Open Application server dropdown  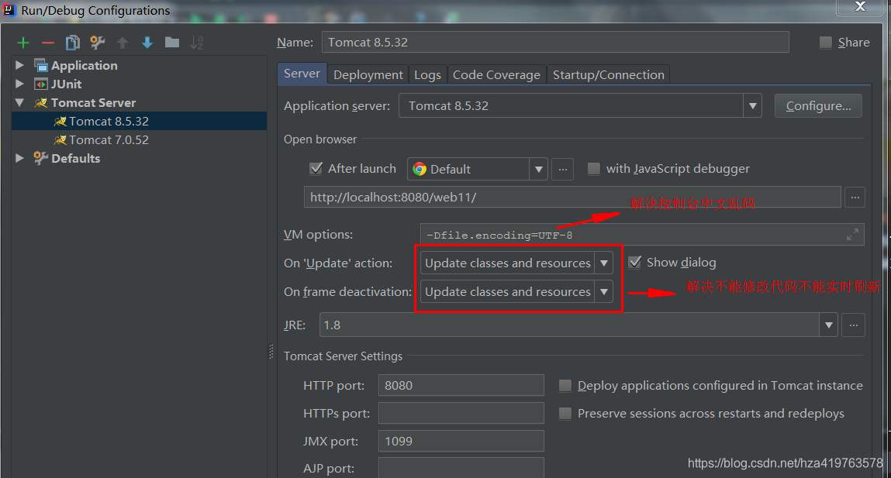click(x=752, y=106)
